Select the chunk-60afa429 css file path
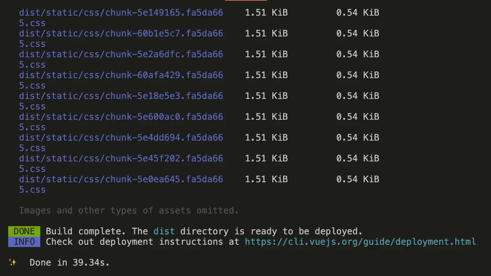This screenshot has width=491, height=276. (x=121, y=75)
